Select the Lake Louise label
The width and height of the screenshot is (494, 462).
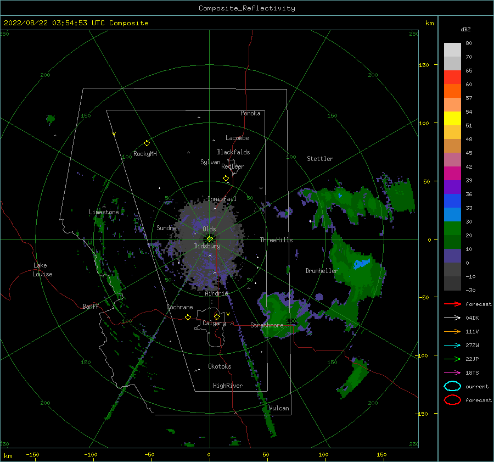point(43,270)
